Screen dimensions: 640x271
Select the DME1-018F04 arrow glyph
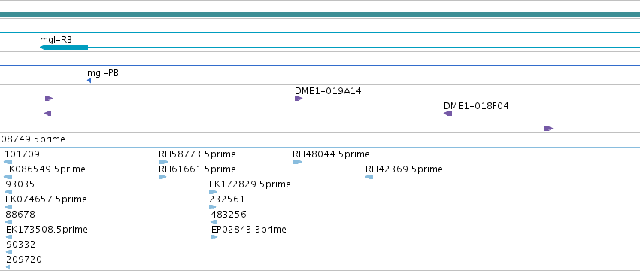pos(447,114)
